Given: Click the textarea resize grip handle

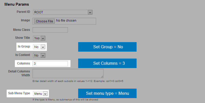Looking at the screenshot, I should [x=102, y=77].
